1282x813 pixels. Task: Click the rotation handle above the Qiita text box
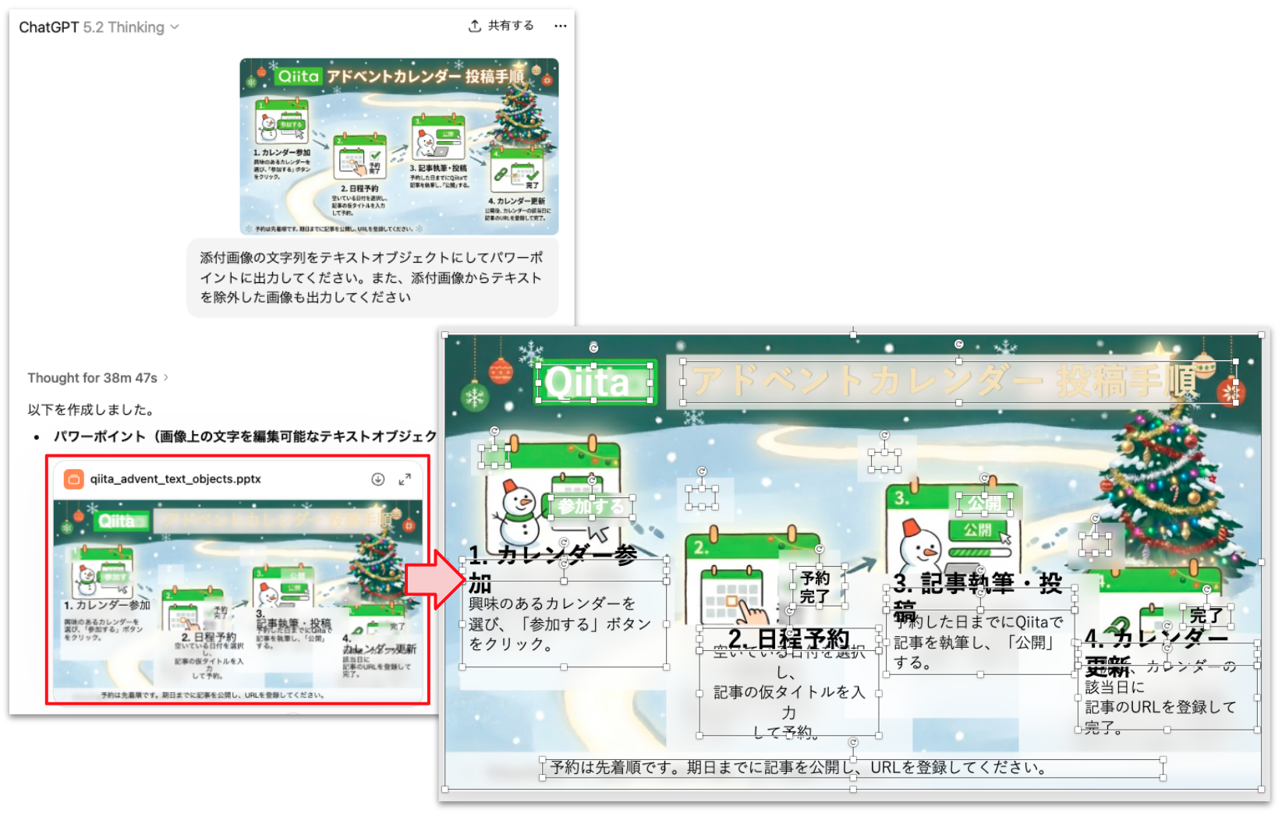click(x=593, y=348)
